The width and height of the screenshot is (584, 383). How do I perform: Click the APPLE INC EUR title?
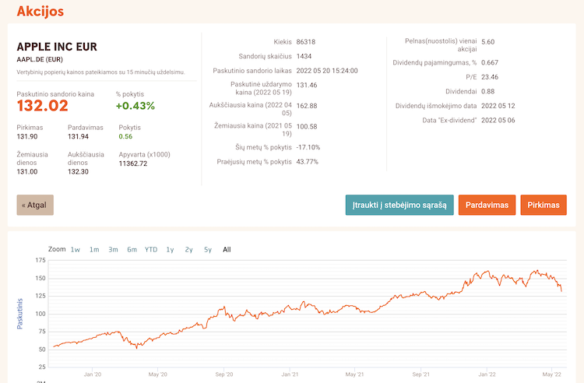[x=57, y=47]
